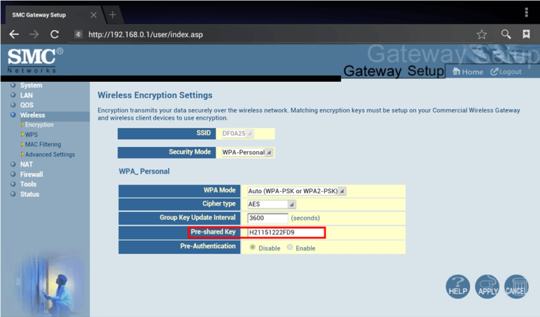Go back with the browser back arrow
Image resolution: width=540 pixels, height=317 pixels.
tap(14, 34)
